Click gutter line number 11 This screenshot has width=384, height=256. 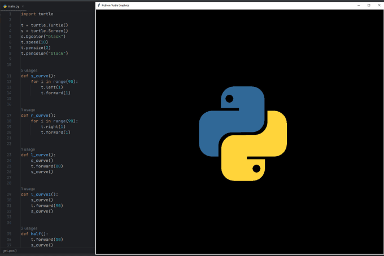(x=9, y=76)
